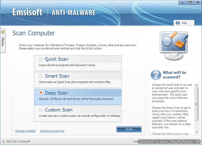Click the shield icon on Menu tab
The image size is (202, 145).
[3, 32]
